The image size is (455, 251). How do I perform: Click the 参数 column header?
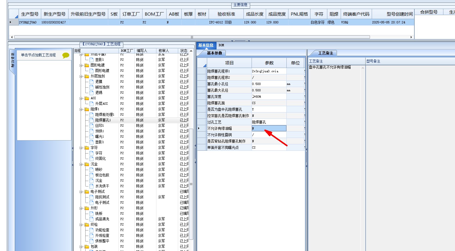click(x=269, y=63)
